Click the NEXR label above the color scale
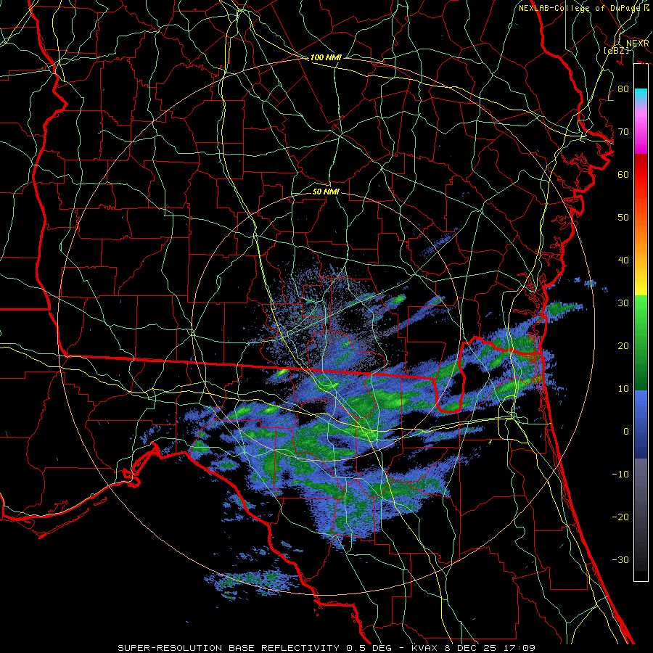653x653 pixels. point(637,44)
